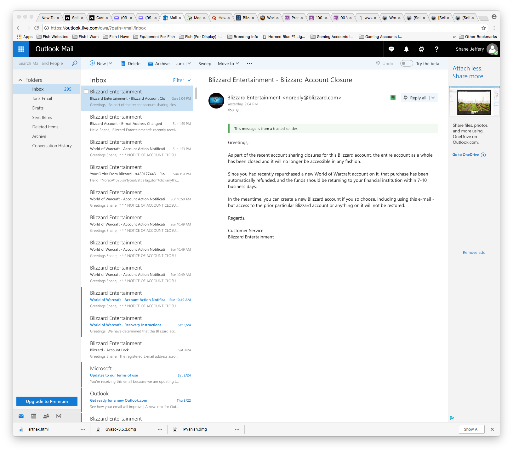This screenshot has width=513, height=452.
Task: Close the downloads bar
Action: click(492, 429)
